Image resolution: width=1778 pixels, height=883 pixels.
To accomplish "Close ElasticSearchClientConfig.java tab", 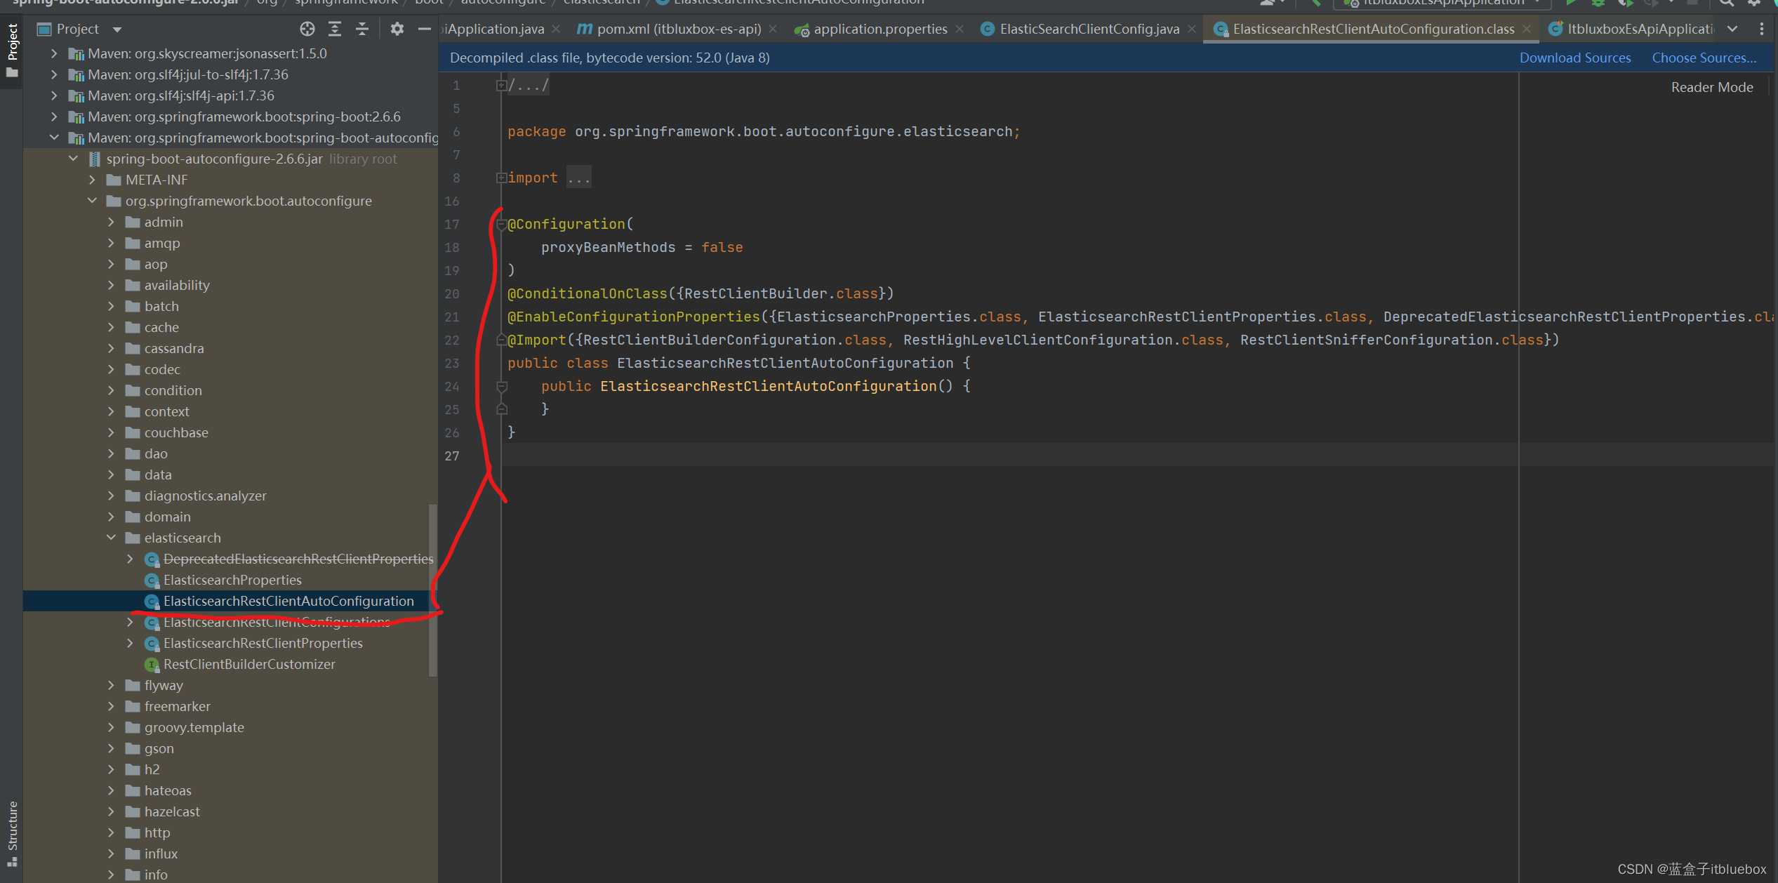I will (1191, 29).
